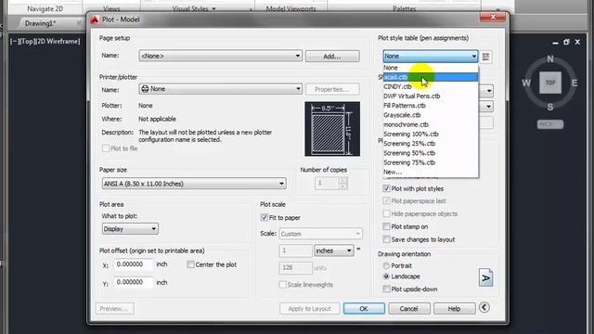Choose Screening 100%.ctb
The width and height of the screenshot is (594, 334).
click(431, 134)
